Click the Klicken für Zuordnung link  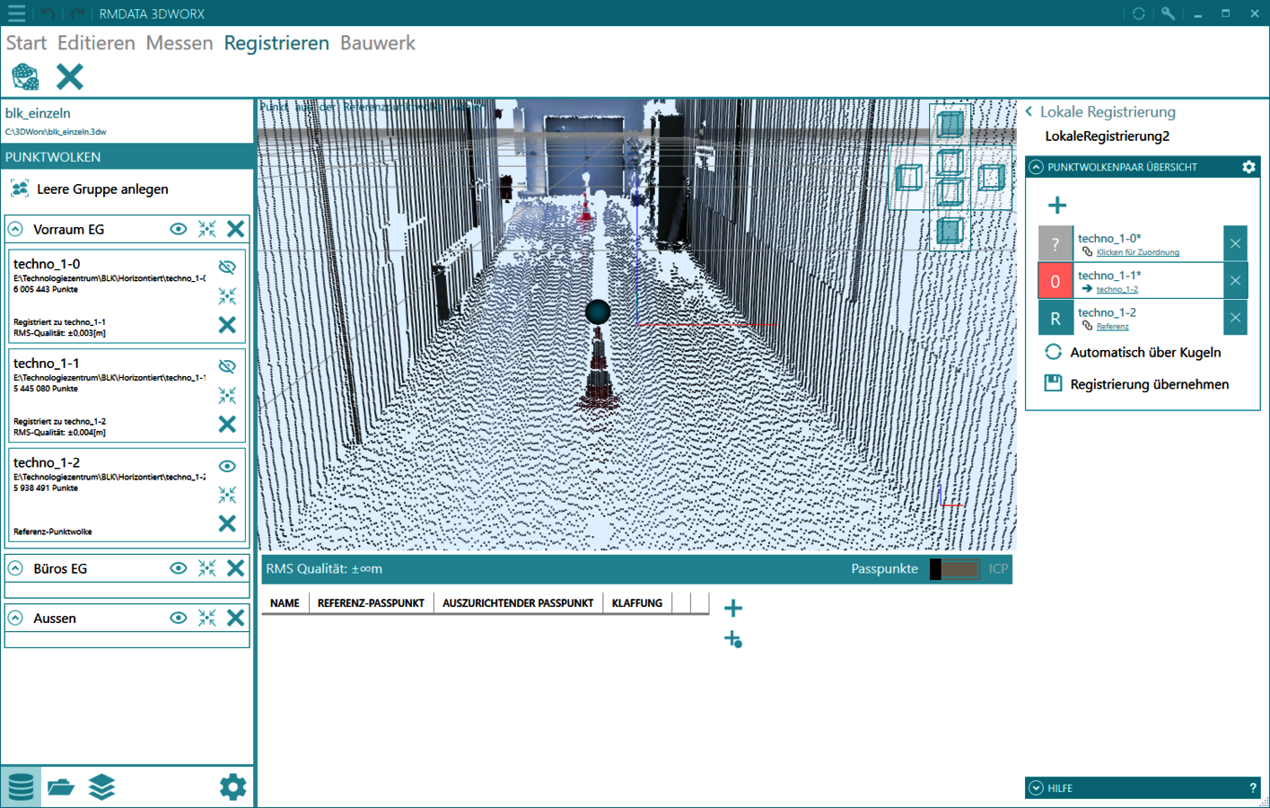coord(1137,252)
